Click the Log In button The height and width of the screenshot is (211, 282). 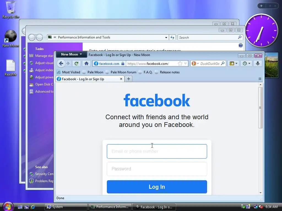click(x=157, y=187)
